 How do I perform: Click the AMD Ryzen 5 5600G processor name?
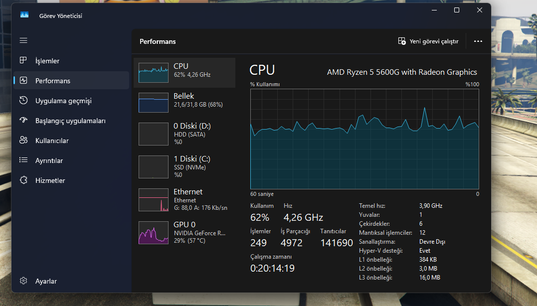point(402,72)
